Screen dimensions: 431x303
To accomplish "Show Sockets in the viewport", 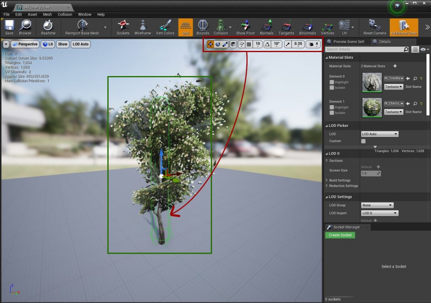I will pos(123,27).
